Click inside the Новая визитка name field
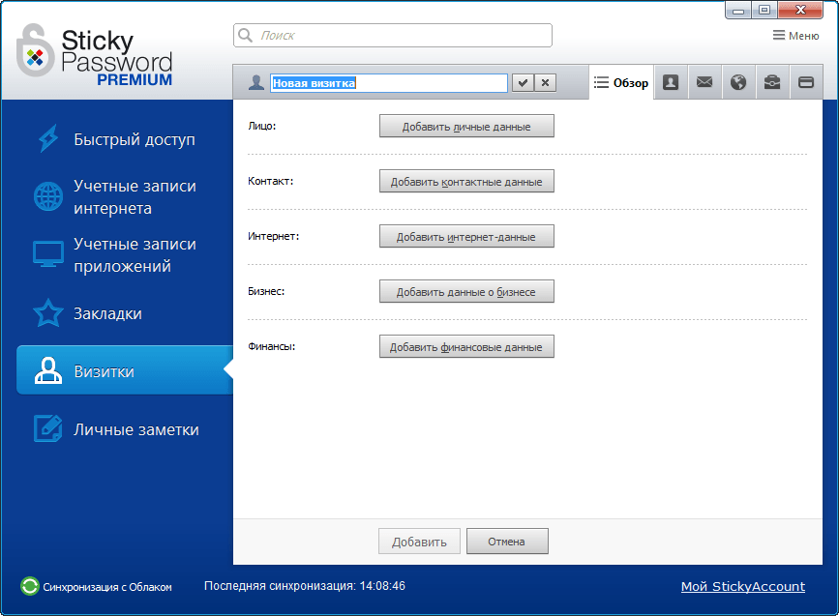Screen dimensions: 839x616 click(x=387, y=82)
